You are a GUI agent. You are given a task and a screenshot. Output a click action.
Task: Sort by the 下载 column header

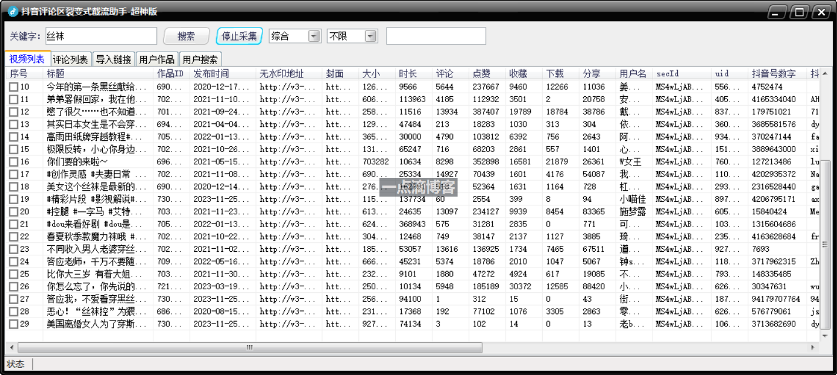[x=561, y=73]
